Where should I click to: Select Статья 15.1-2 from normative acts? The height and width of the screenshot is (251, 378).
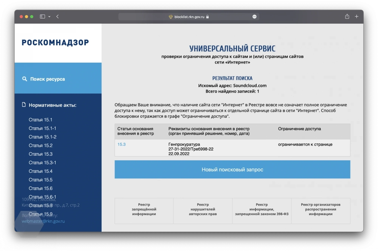click(42, 137)
